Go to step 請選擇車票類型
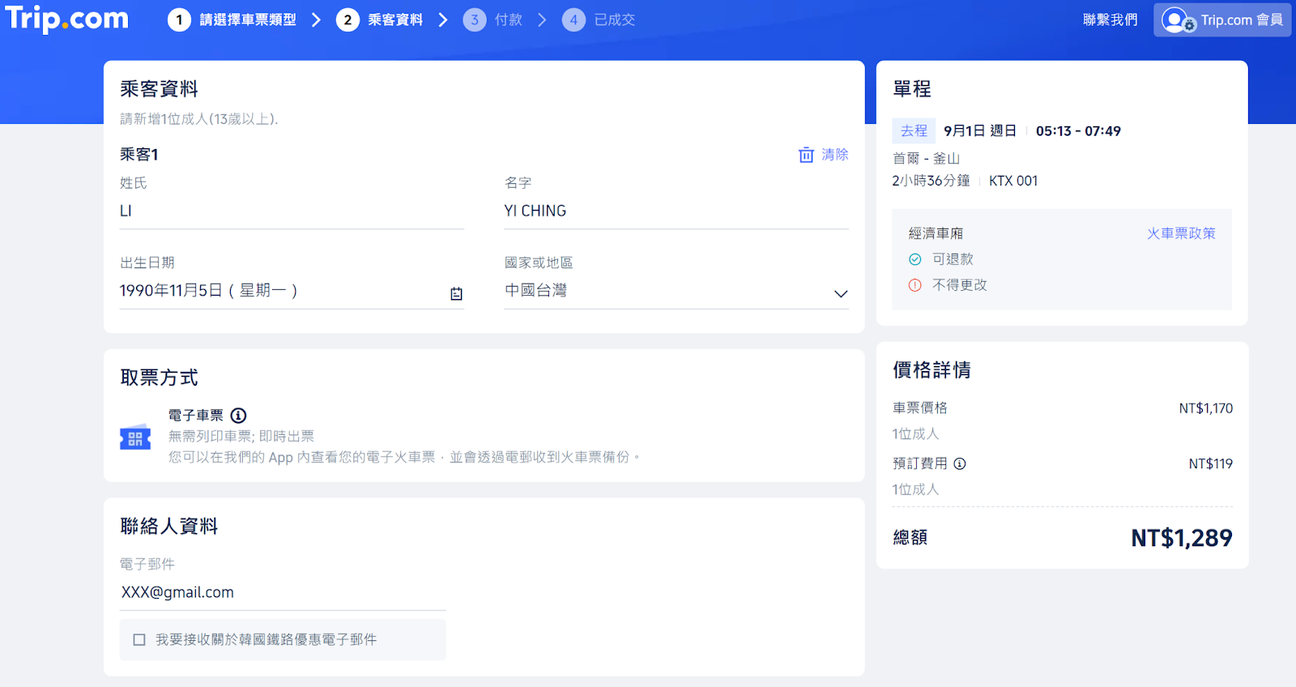The height and width of the screenshot is (687, 1296). (x=248, y=19)
